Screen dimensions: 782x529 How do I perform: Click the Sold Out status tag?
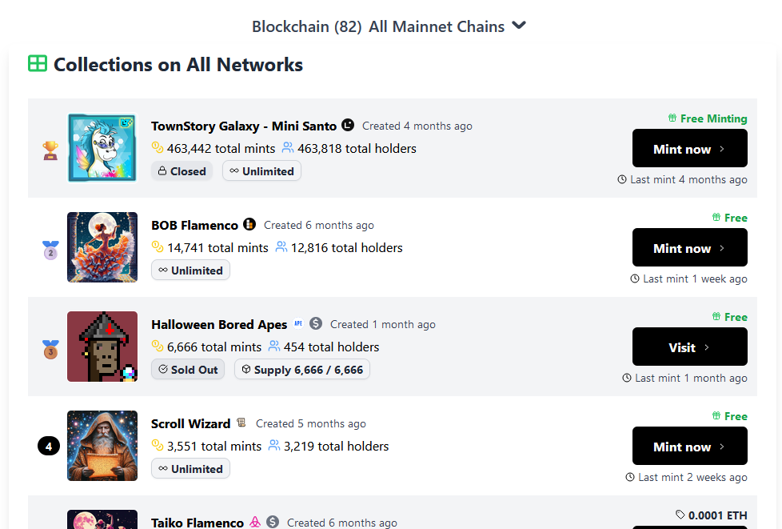click(188, 370)
